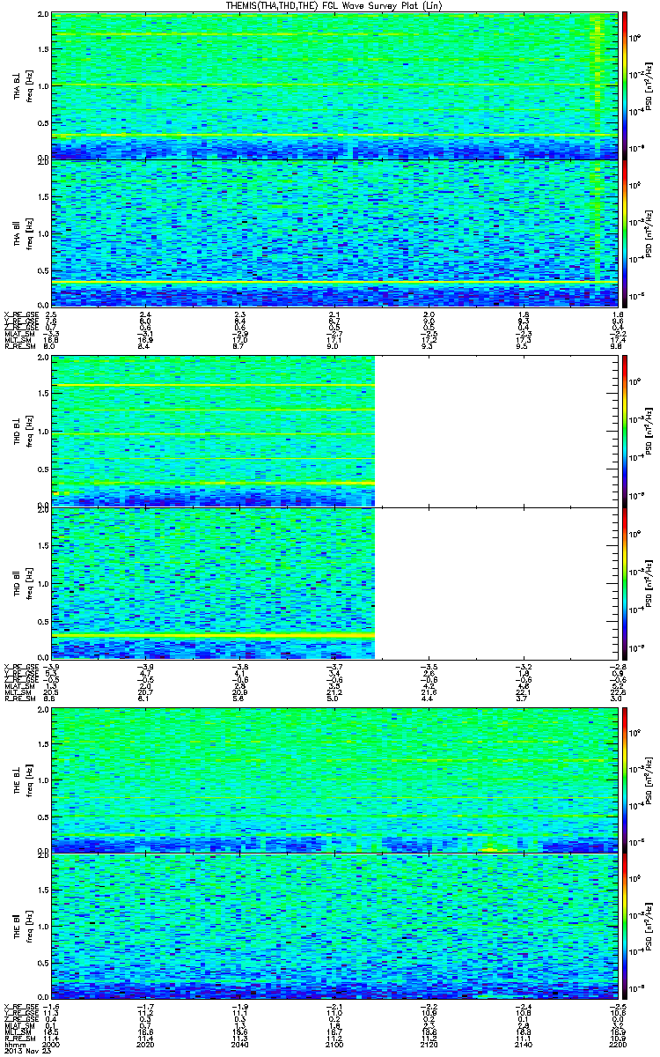Click the 'THD B⊥ freq [Hz]' axis label
660x1057 pixels.
[x=22, y=432]
